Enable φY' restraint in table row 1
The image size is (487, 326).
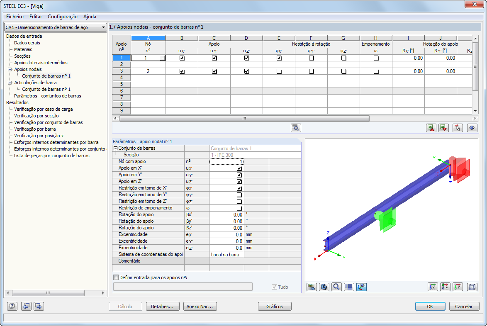311,58
